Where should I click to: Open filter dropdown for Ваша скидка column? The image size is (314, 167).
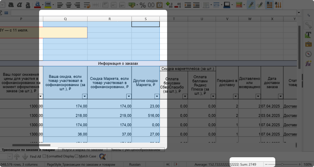coord(84,96)
